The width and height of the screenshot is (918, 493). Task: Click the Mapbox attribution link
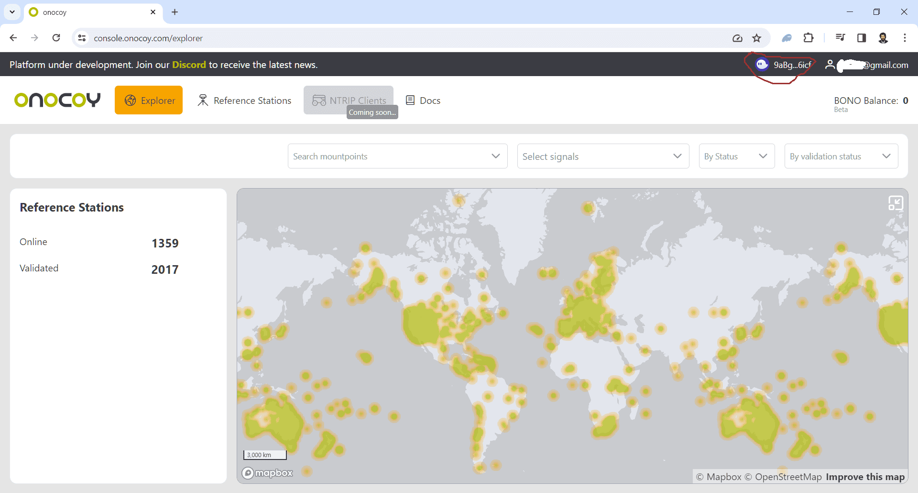pos(719,477)
